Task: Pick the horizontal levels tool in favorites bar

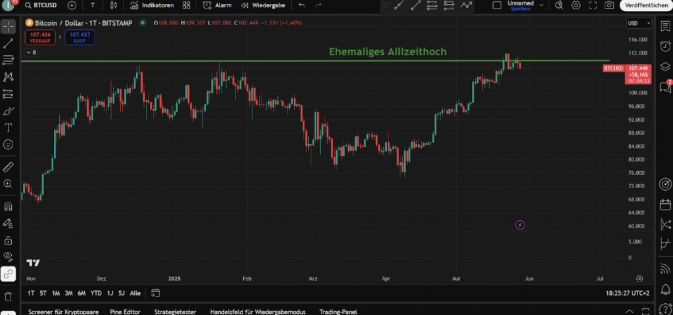Action: pyautogui.click(x=432, y=5)
